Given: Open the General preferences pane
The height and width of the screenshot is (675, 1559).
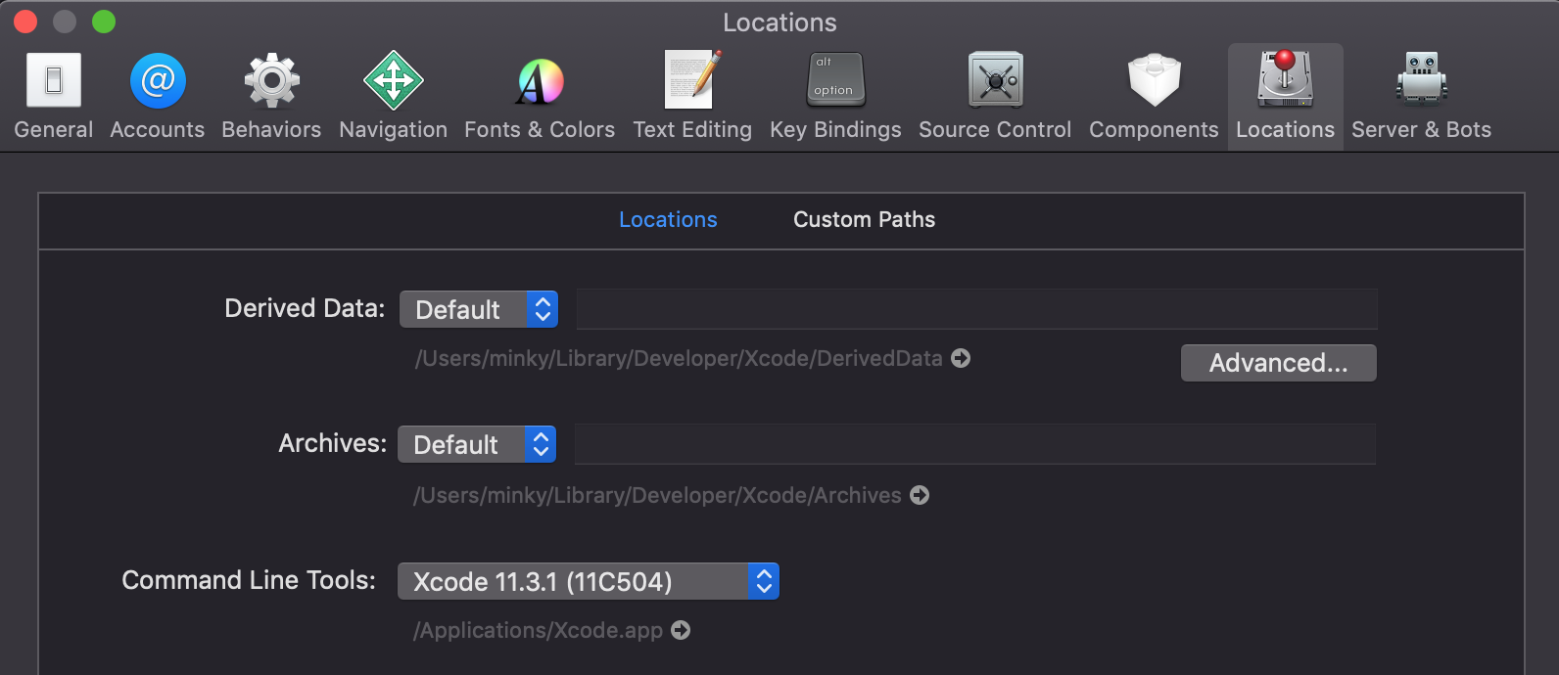Looking at the screenshot, I should tap(54, 96).
